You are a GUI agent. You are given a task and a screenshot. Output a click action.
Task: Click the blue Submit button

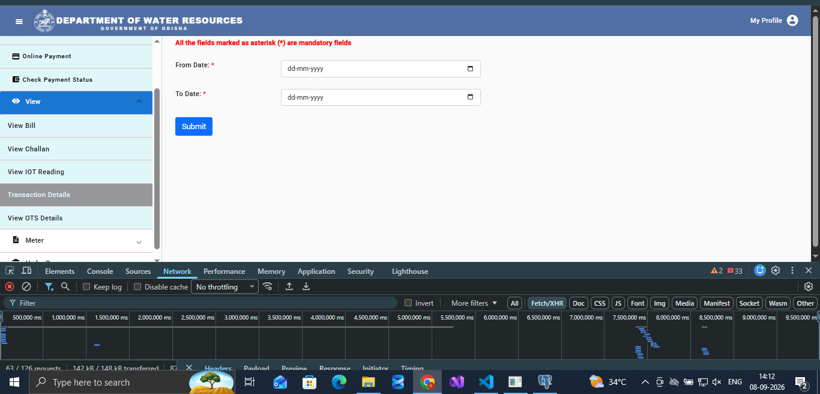(194, 126)
